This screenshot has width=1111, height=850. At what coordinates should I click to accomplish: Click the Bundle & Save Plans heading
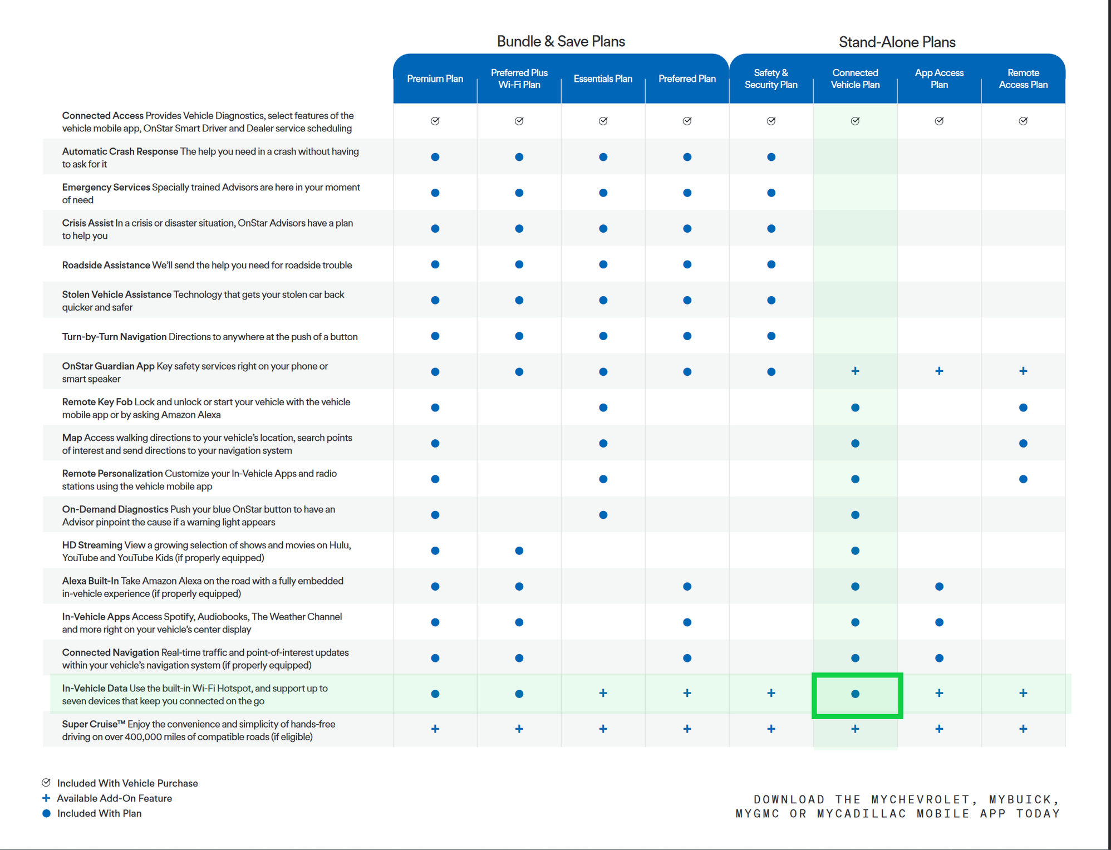(x=561, y=41)
